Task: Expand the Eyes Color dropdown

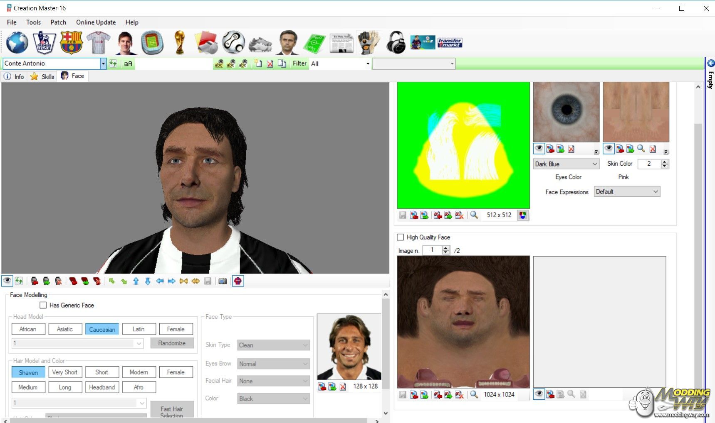Action: click(x=594, y=164)
